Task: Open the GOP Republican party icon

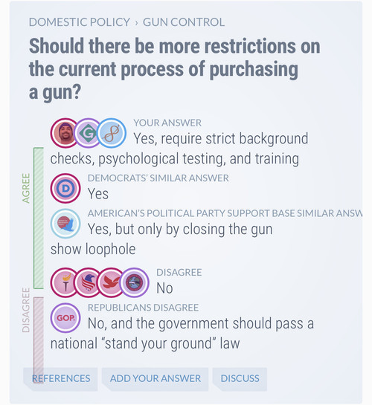Action: tap(65, 318)
